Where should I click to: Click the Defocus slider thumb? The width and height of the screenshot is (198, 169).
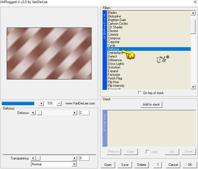coord(39,113)
